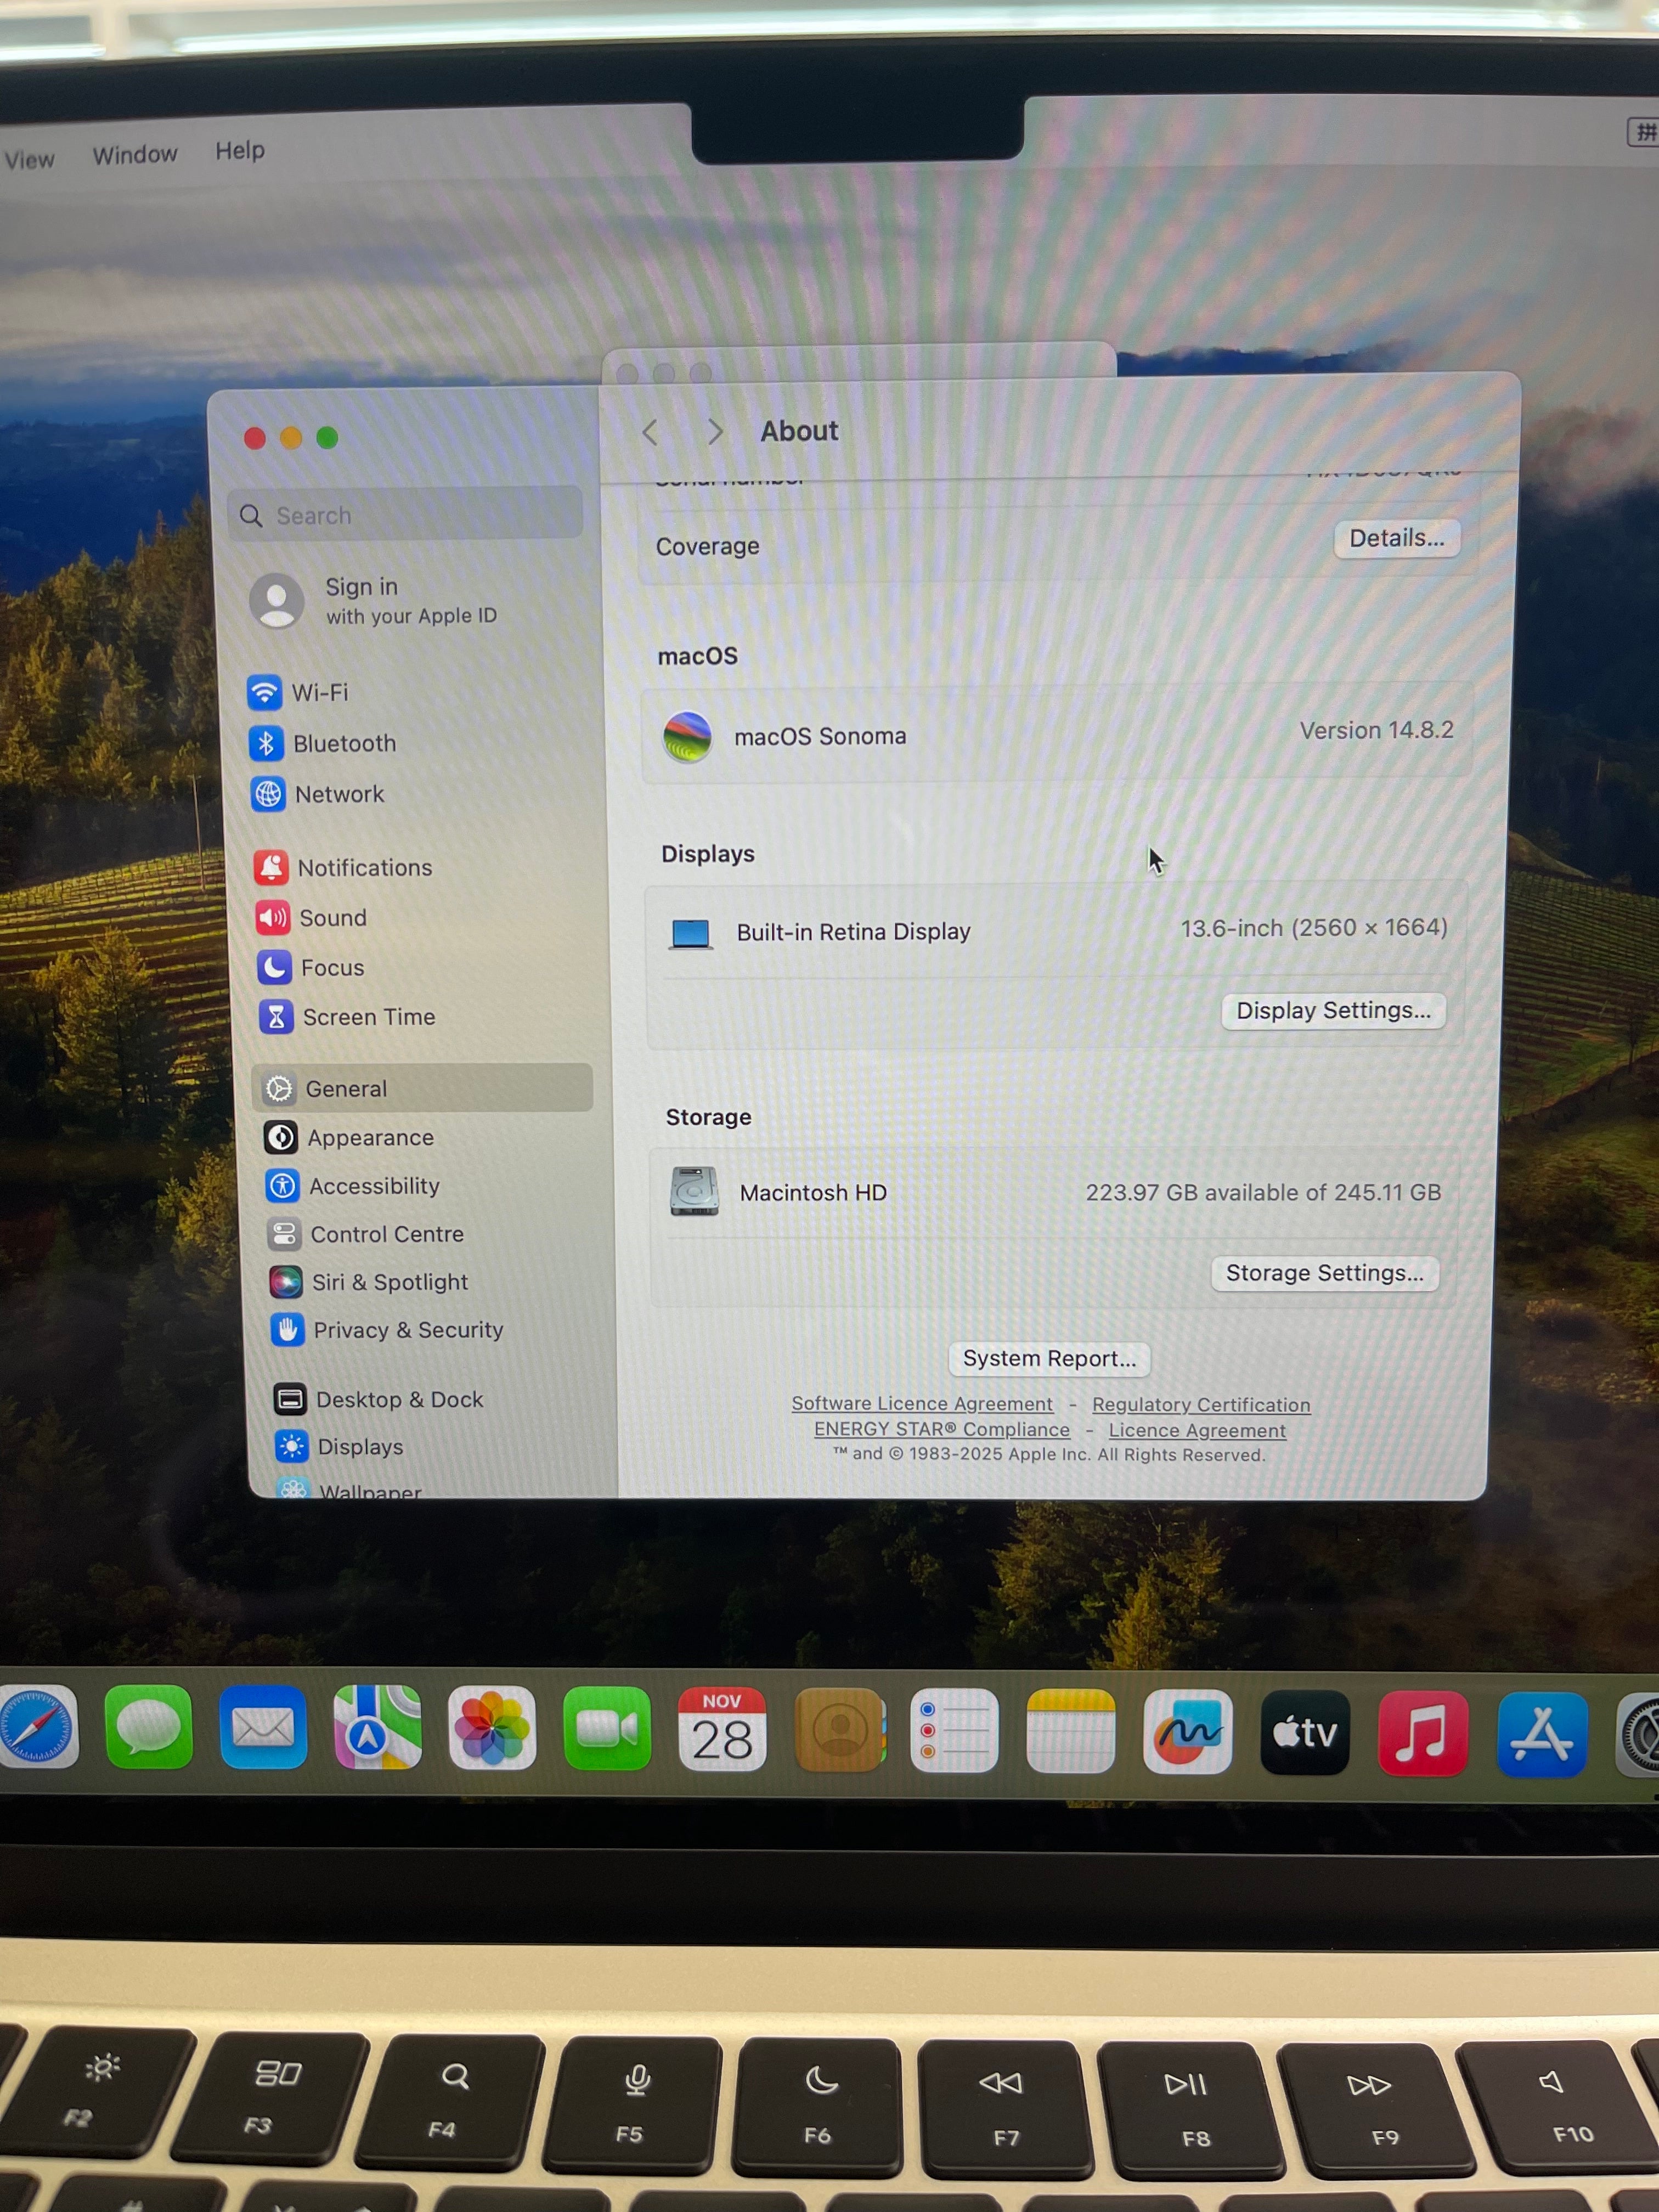This screenshot has width=1659, height=2212.
Task: Open Calendar from the Dock
Action: 722,1729
